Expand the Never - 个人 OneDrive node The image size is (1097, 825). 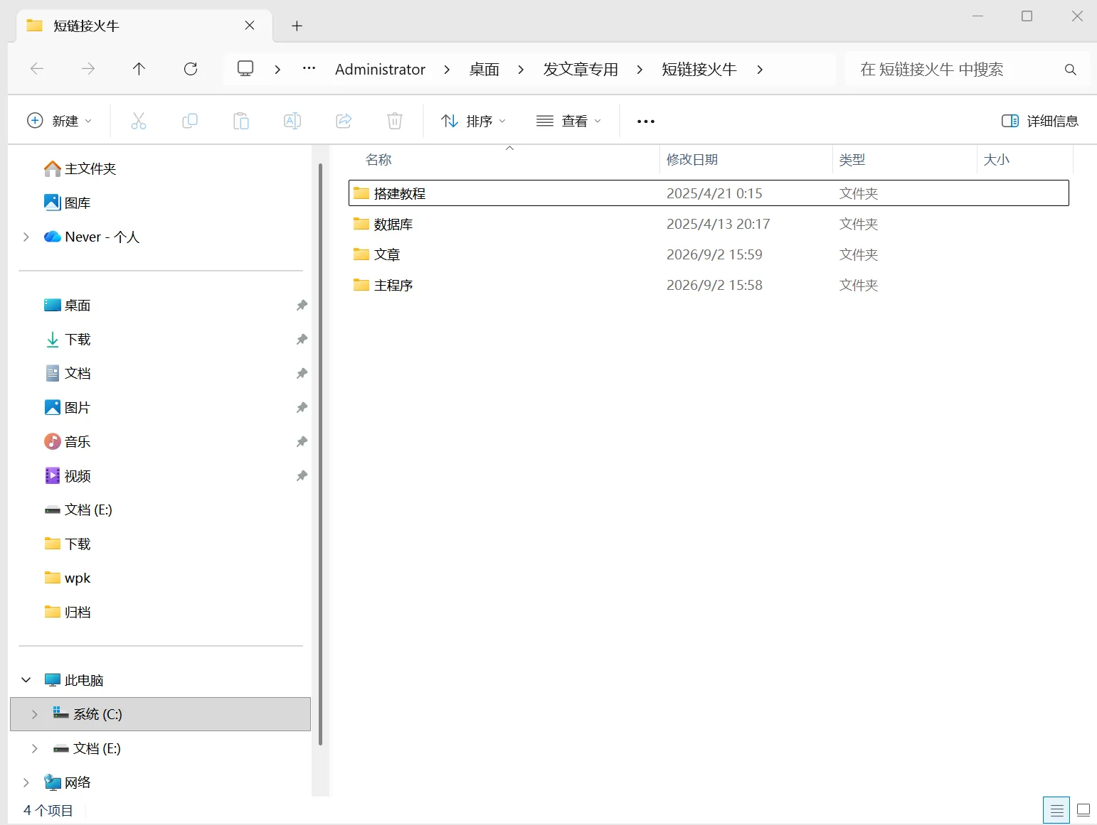[x=26, y=237]
